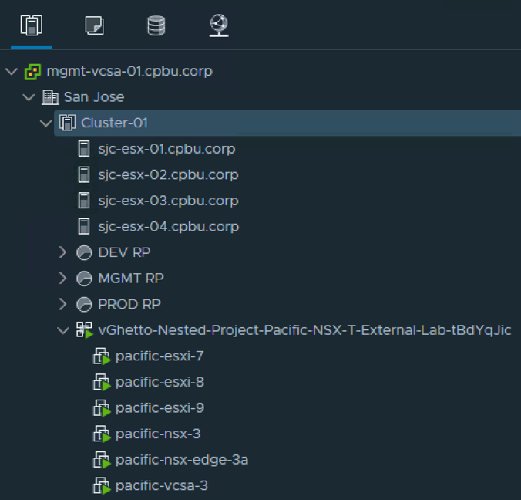The image size is (521, 500).
Task: Select the pacific-vcsa-3 virtual machine
Action: point(162,486)
